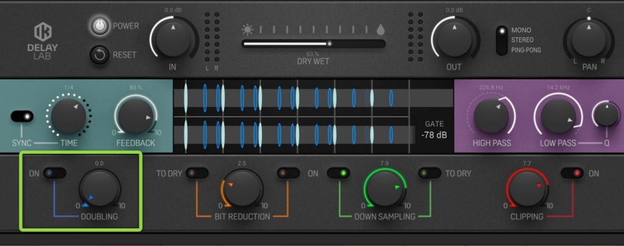Click the IN gain knob

click(x=173, y=38)
